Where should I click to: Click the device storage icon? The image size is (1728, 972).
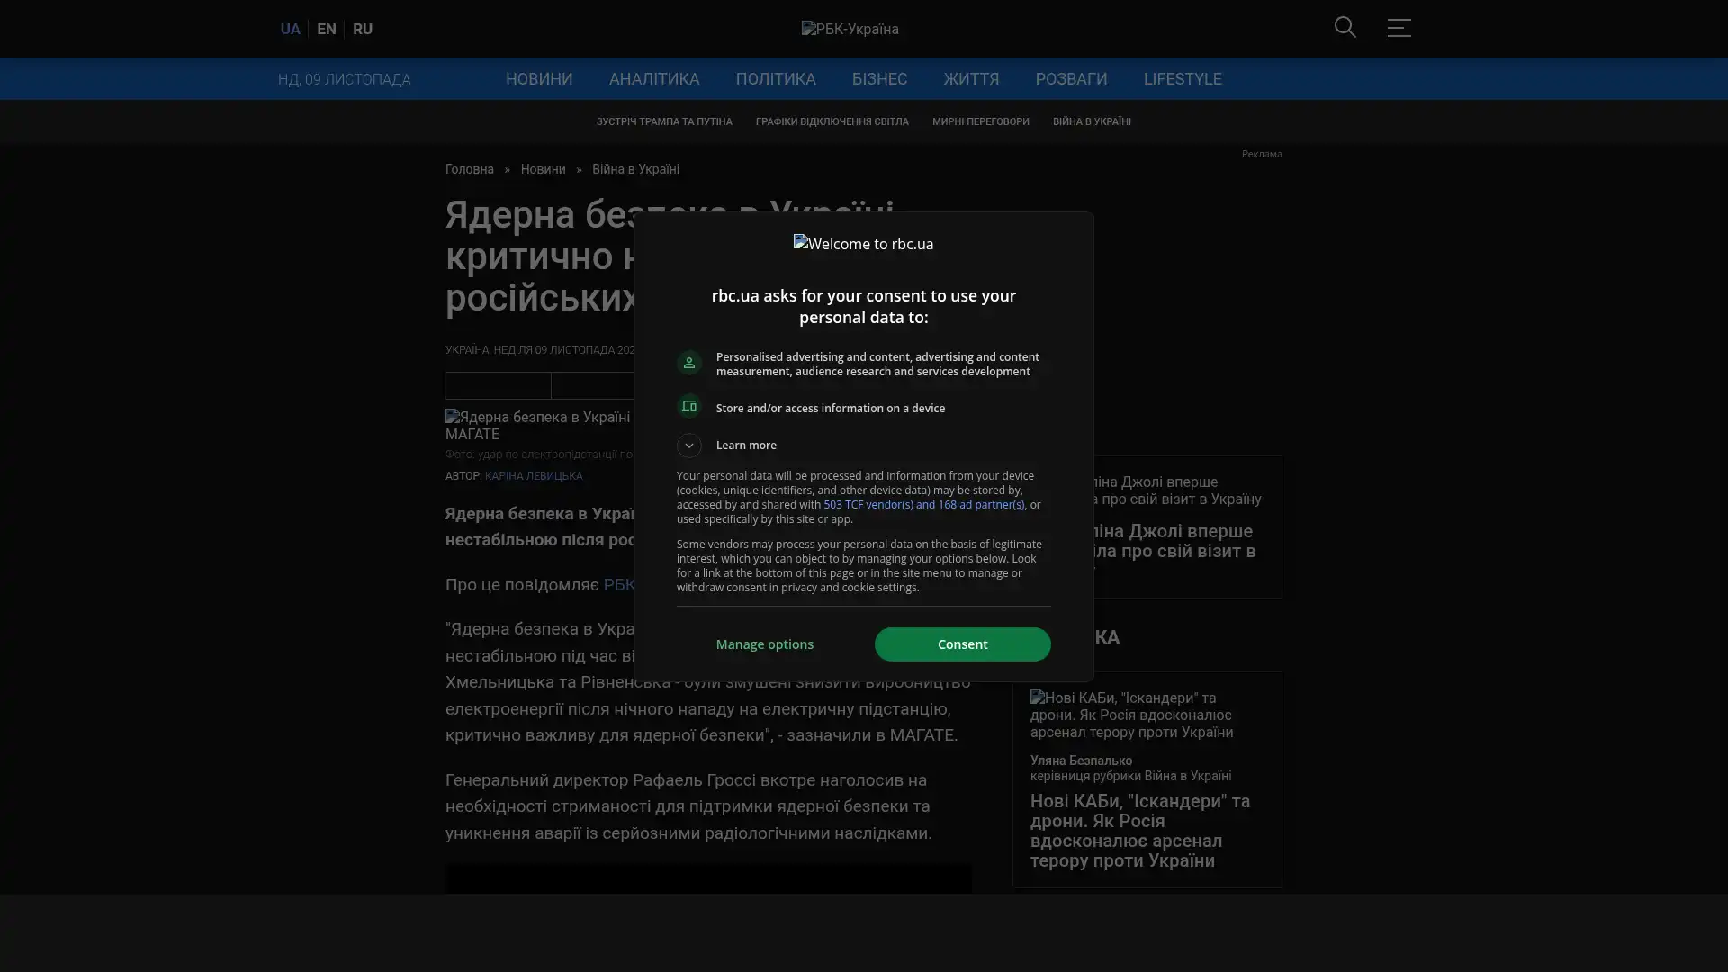coord(689,407)
